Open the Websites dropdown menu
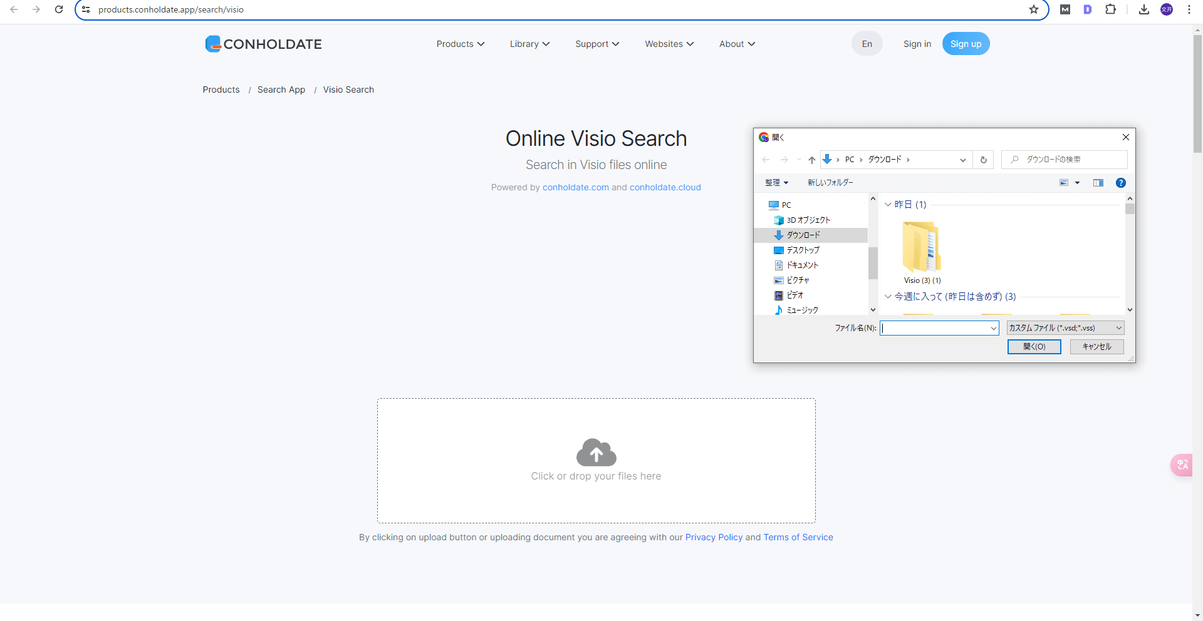This screenshot has height=621, width=1203. (669, 44)
